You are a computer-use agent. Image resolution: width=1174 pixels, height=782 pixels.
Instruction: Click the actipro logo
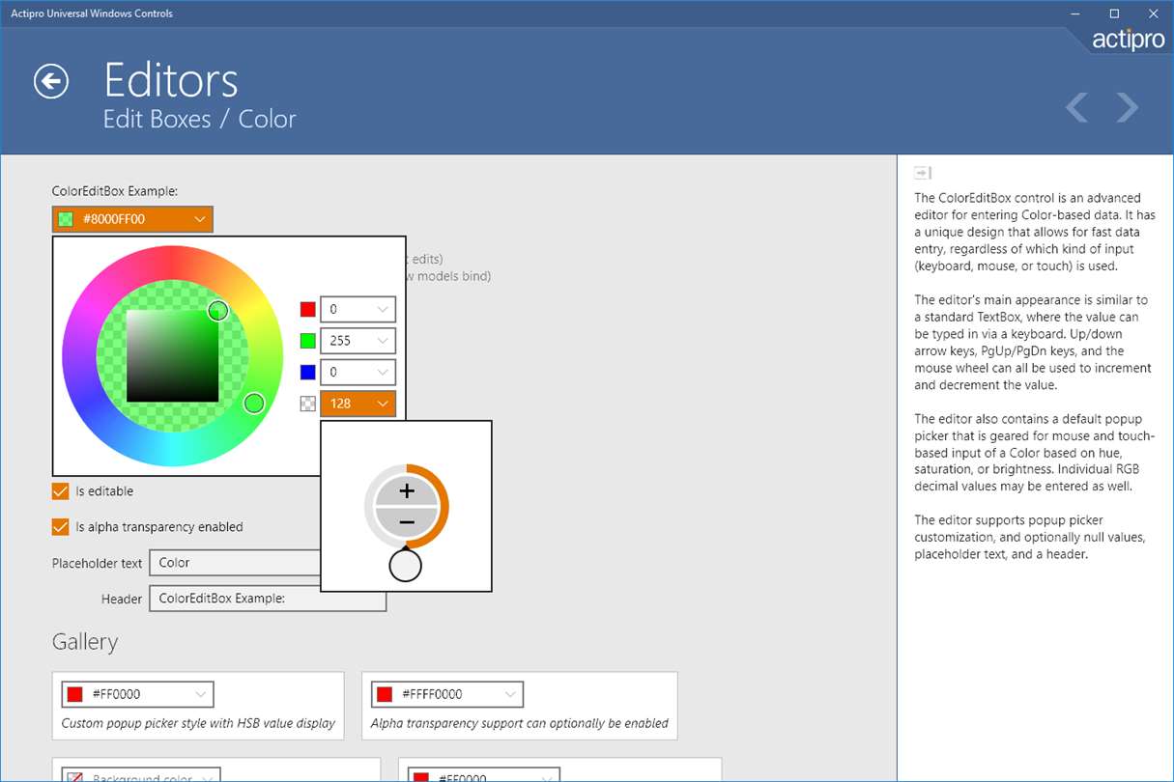pos(1129,40)
